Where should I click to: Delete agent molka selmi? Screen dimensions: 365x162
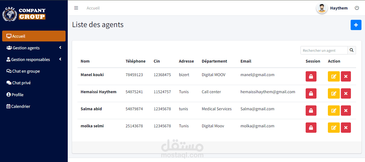(x=346, y=128)
